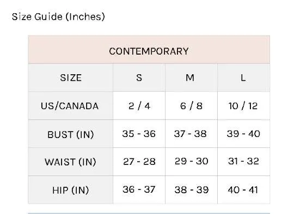Select the 27 - 28 waist cell
Screen dimensions: 294x214
139,162
